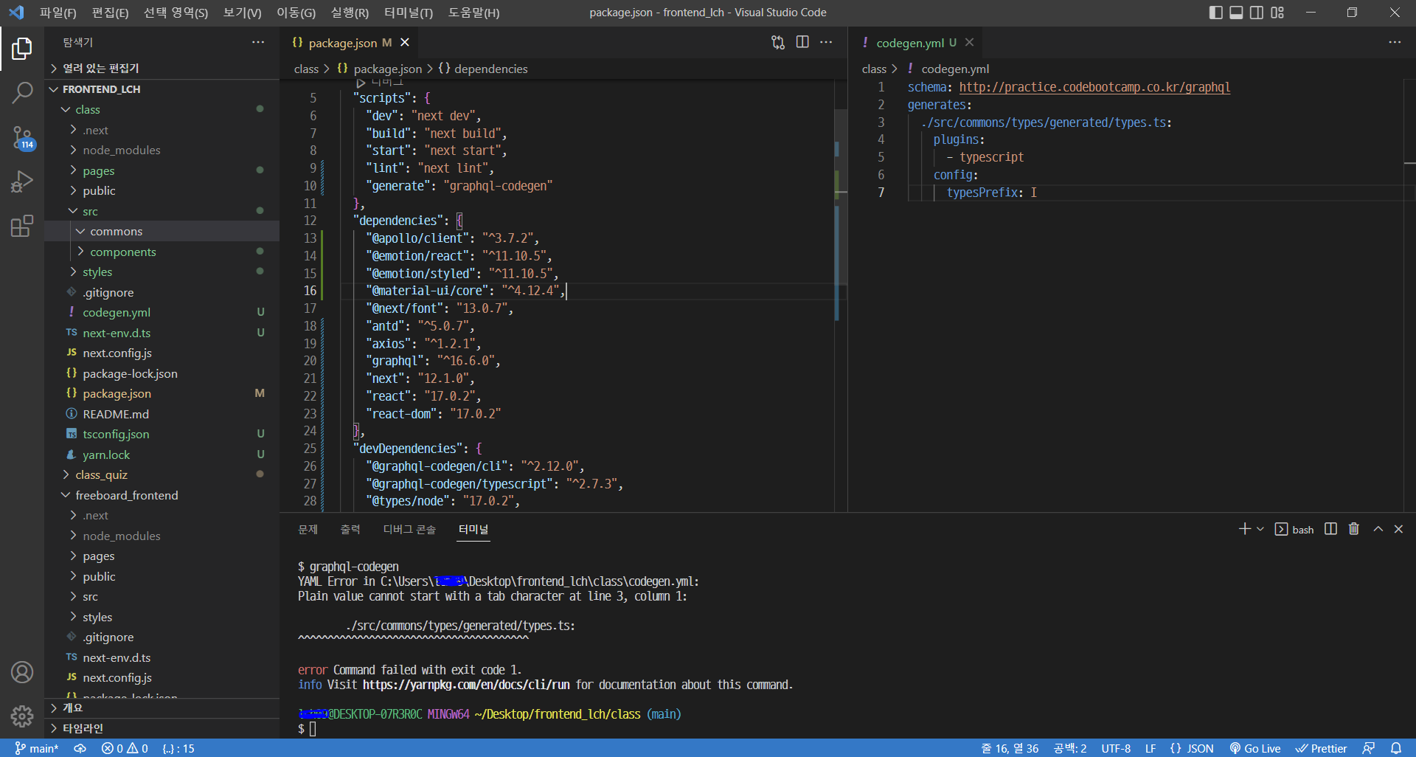This screenshot has height=757, width=1416.
Task: Click main* branch in status bar
Action: pos(37,748)
